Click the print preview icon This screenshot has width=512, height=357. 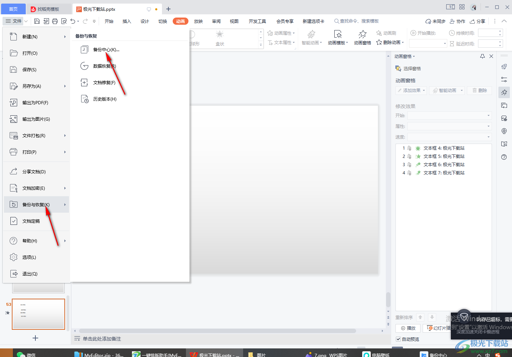tap(64, 21)
